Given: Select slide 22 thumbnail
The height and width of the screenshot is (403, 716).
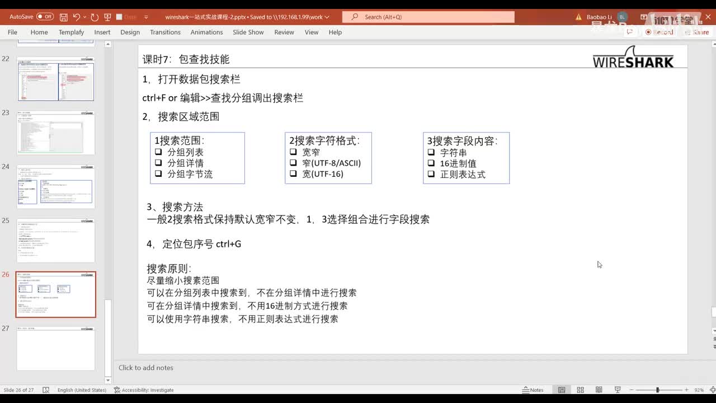Looking at the screenshot, I should tap(56, 79).
